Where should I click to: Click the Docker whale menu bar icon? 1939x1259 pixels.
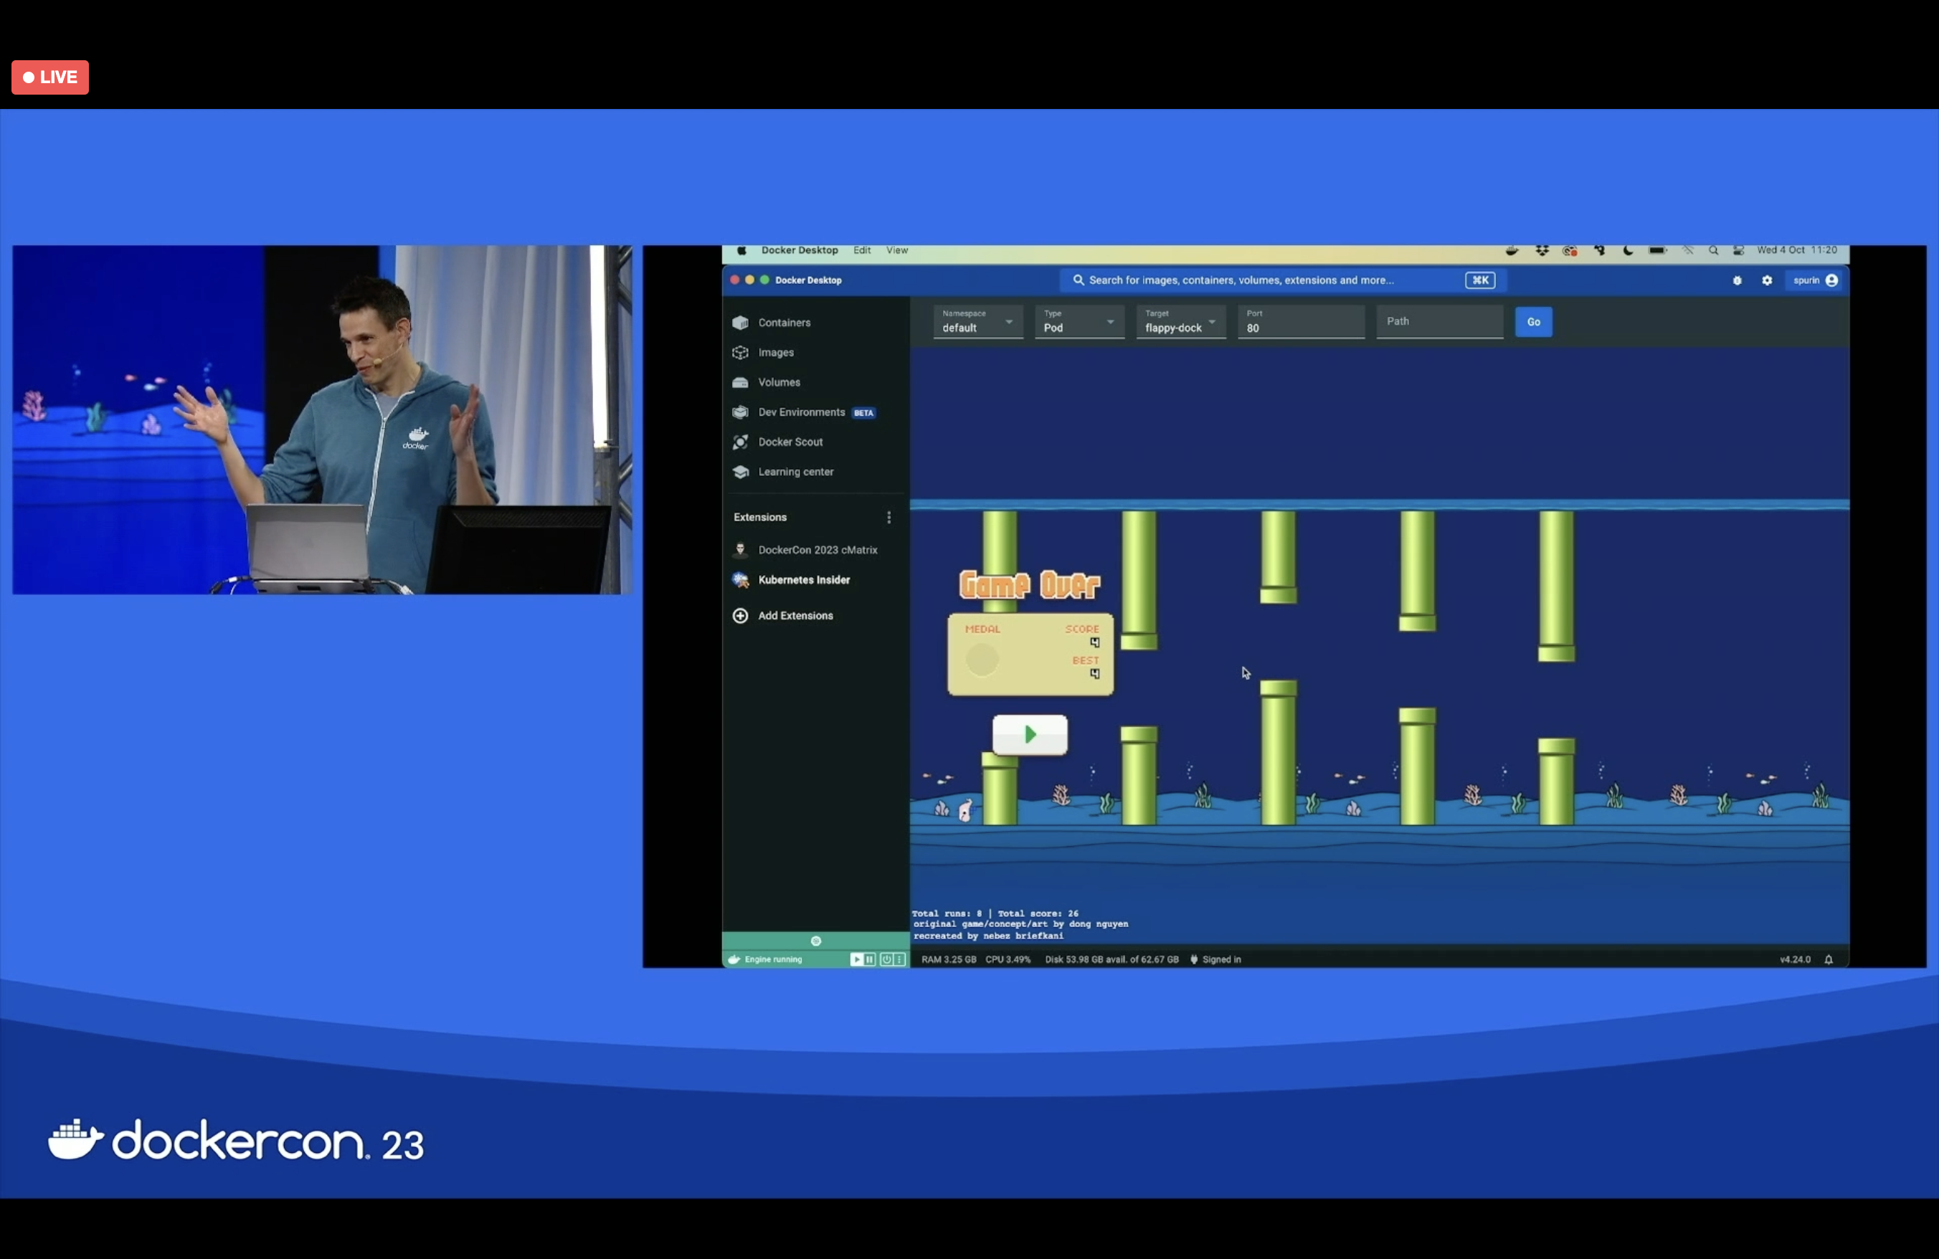click(x=1512, y=251)
